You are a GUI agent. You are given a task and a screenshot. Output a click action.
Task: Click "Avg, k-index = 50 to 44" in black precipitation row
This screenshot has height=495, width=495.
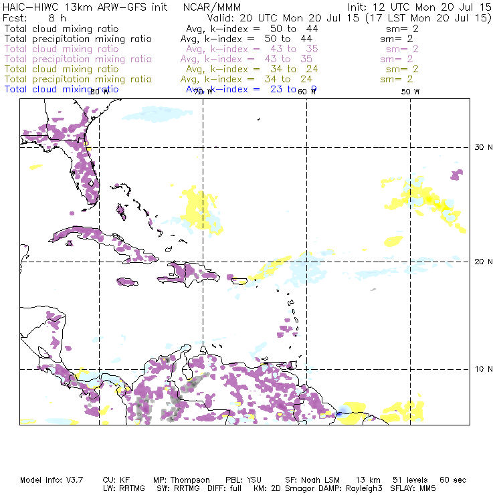[246, 39]
